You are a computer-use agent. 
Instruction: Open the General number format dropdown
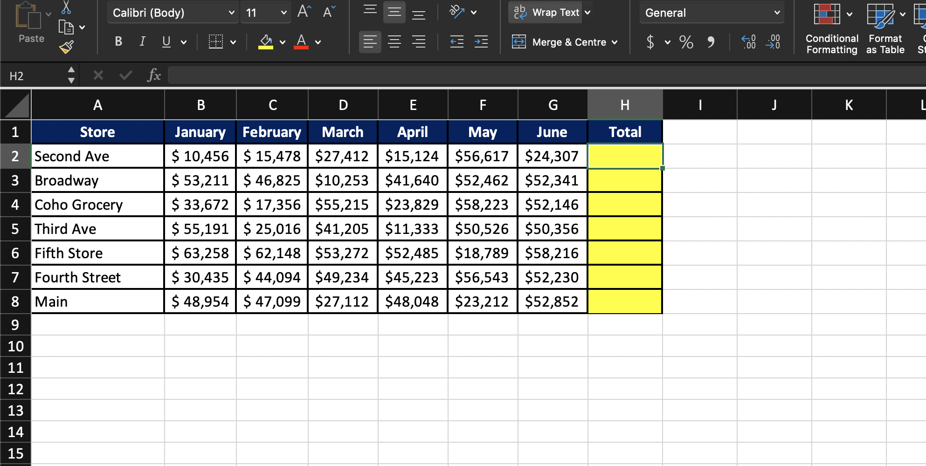tap(712, 13)
